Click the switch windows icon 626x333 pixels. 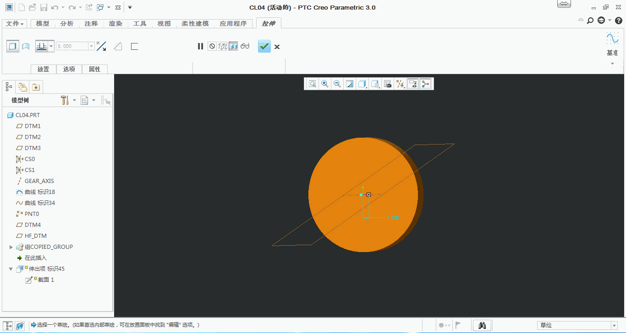(100, 7)
